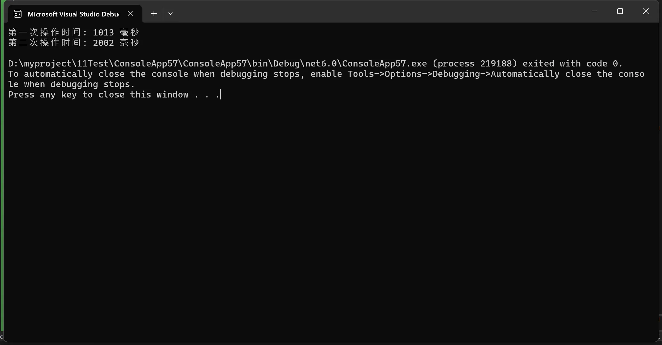This screenshot has height=345, width=662.
Task: Click 'Press any key to close this window'
Action: click(98, 95)
